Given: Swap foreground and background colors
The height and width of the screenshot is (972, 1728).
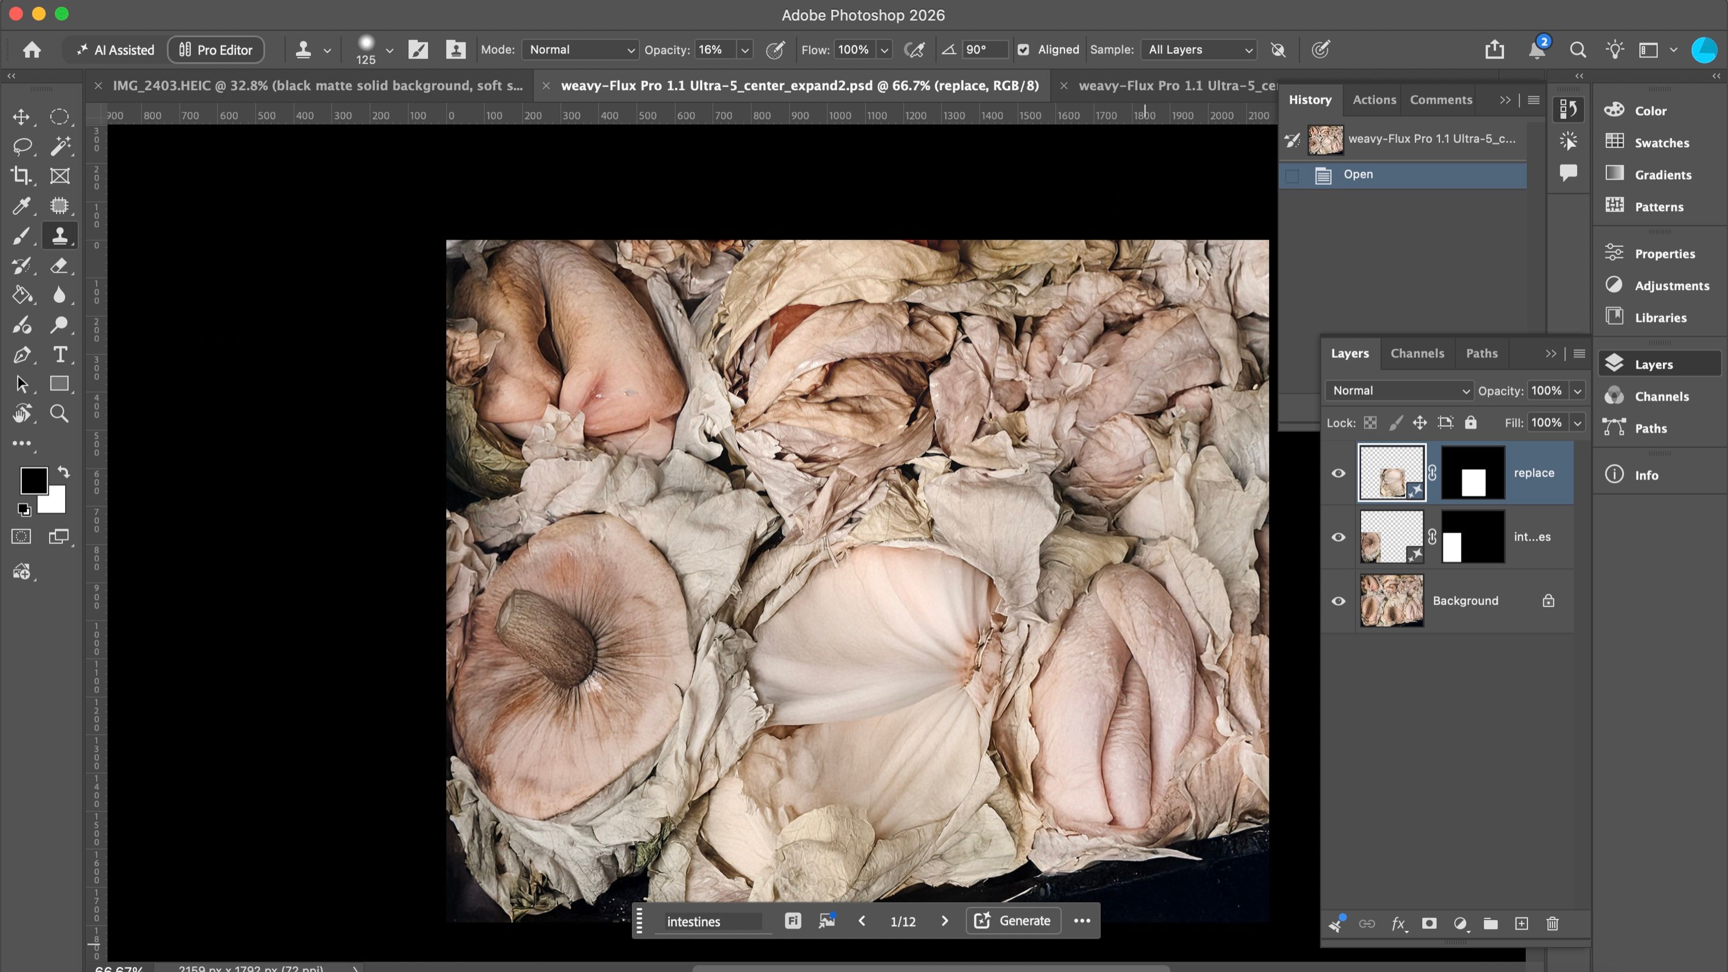Looking at the screenshot, I should tap(63, 472).
